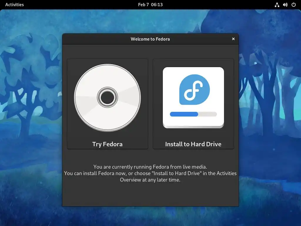
Task: Open the Activities overview
Action: (x=14, y=5)
